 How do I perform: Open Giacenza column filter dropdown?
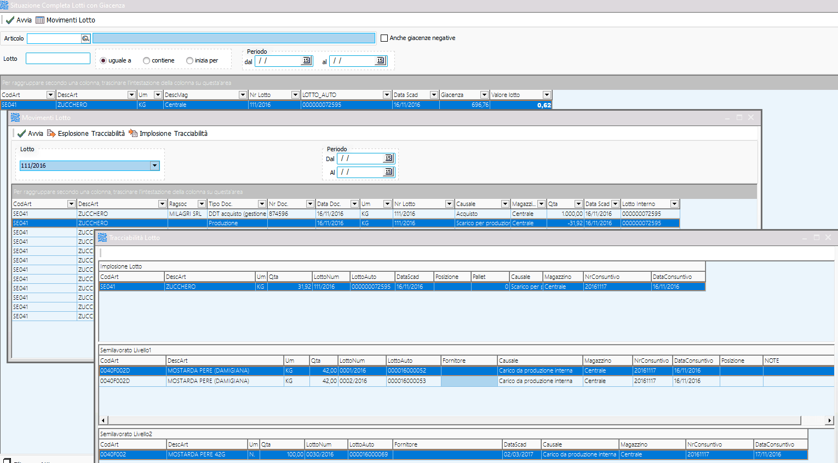click(x=484, y=95)
